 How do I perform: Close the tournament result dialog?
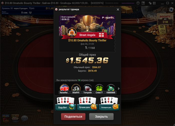(x=118, y=9)
